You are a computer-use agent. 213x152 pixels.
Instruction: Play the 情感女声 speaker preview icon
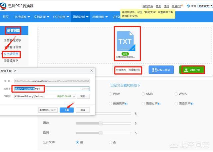(x=159, y=104)
